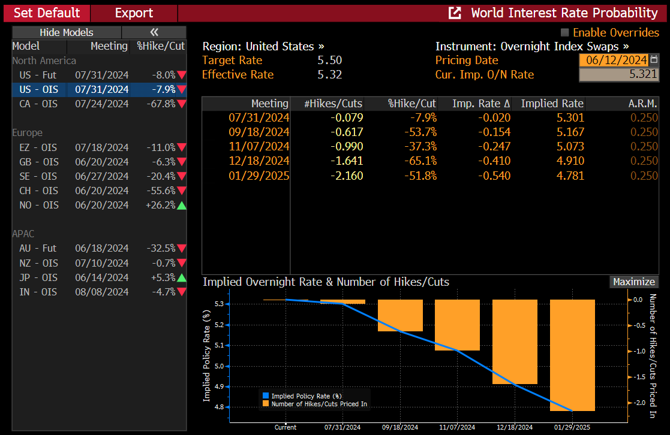Enable Overrides checkbox

click(x=564, y=32)
